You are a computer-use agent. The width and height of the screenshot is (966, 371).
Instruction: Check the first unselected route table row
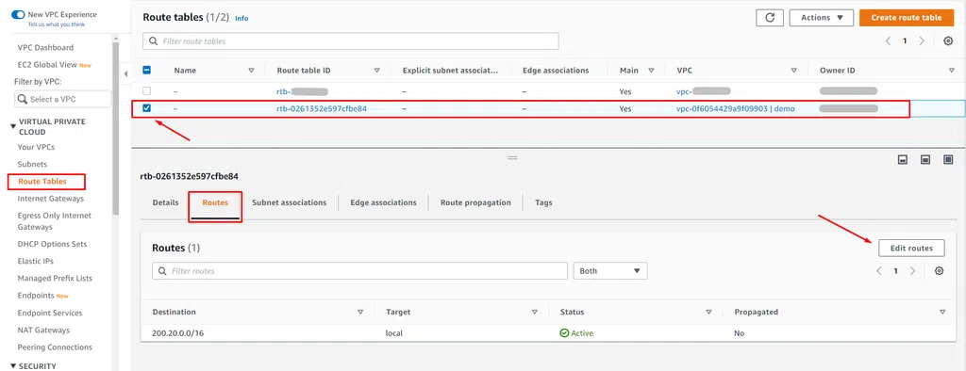[x=146, y=90]
